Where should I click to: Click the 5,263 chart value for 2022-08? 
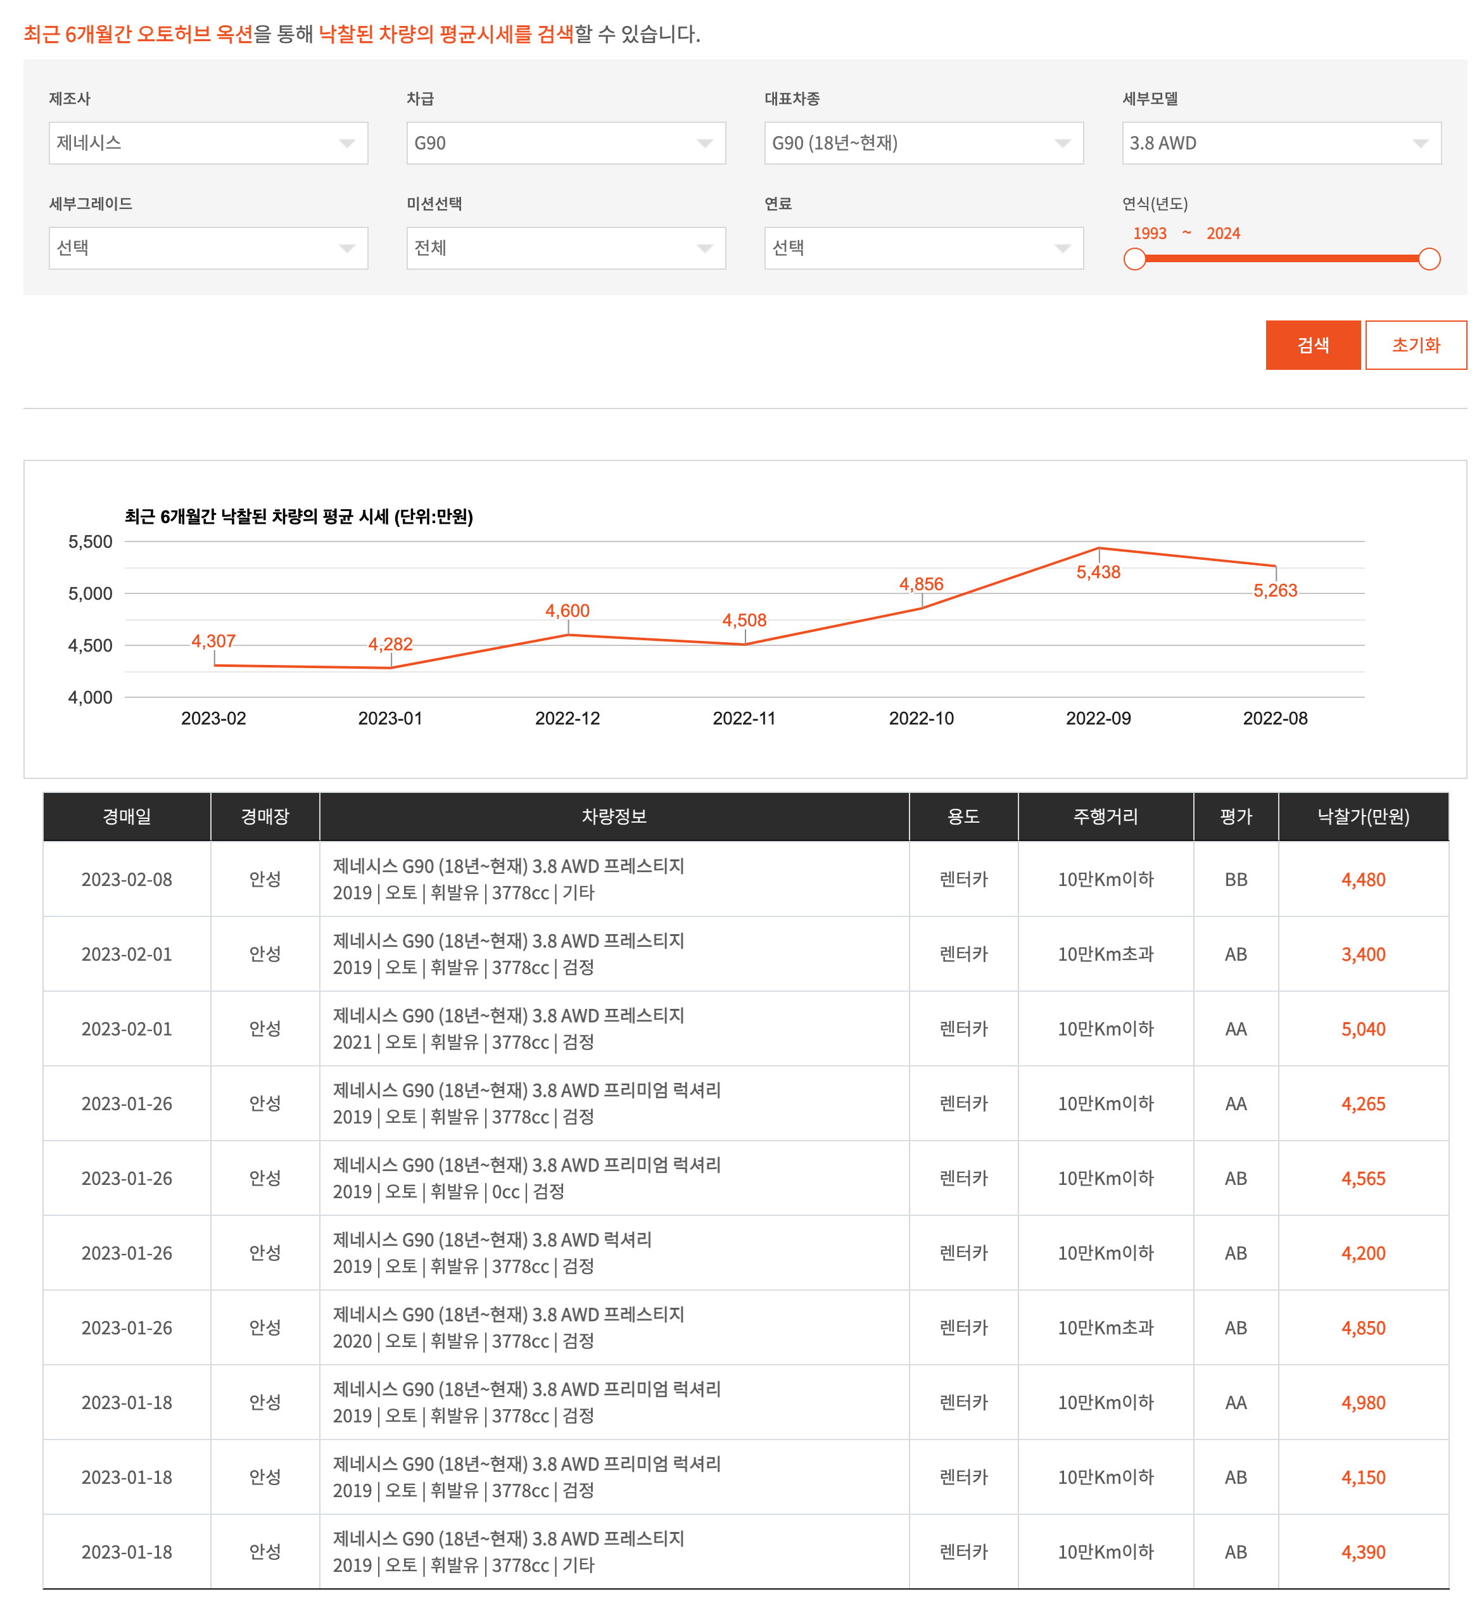click(x=1275, y=591)
